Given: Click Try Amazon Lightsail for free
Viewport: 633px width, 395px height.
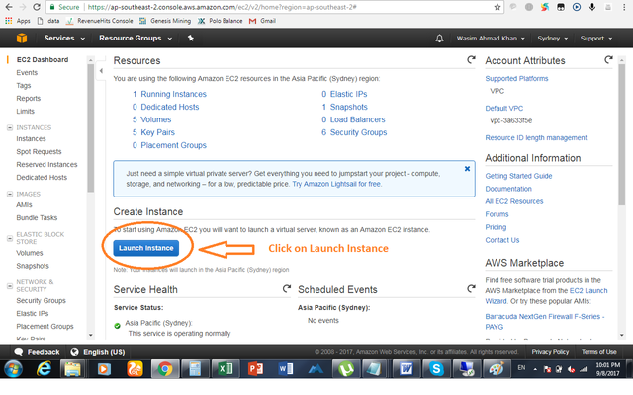Looking at the screenshot, I should (336, 184).
